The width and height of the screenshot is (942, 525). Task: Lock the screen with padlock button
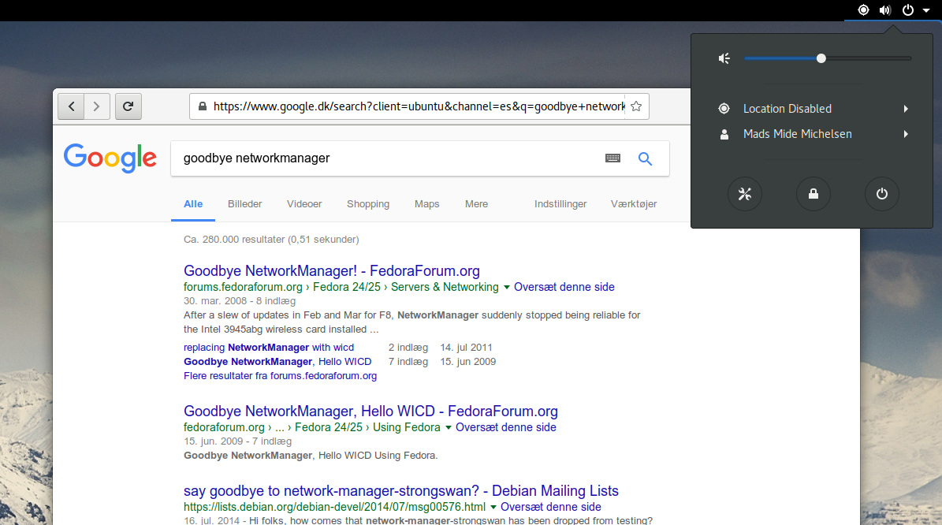pyautogui.click(x=814, y=194)
